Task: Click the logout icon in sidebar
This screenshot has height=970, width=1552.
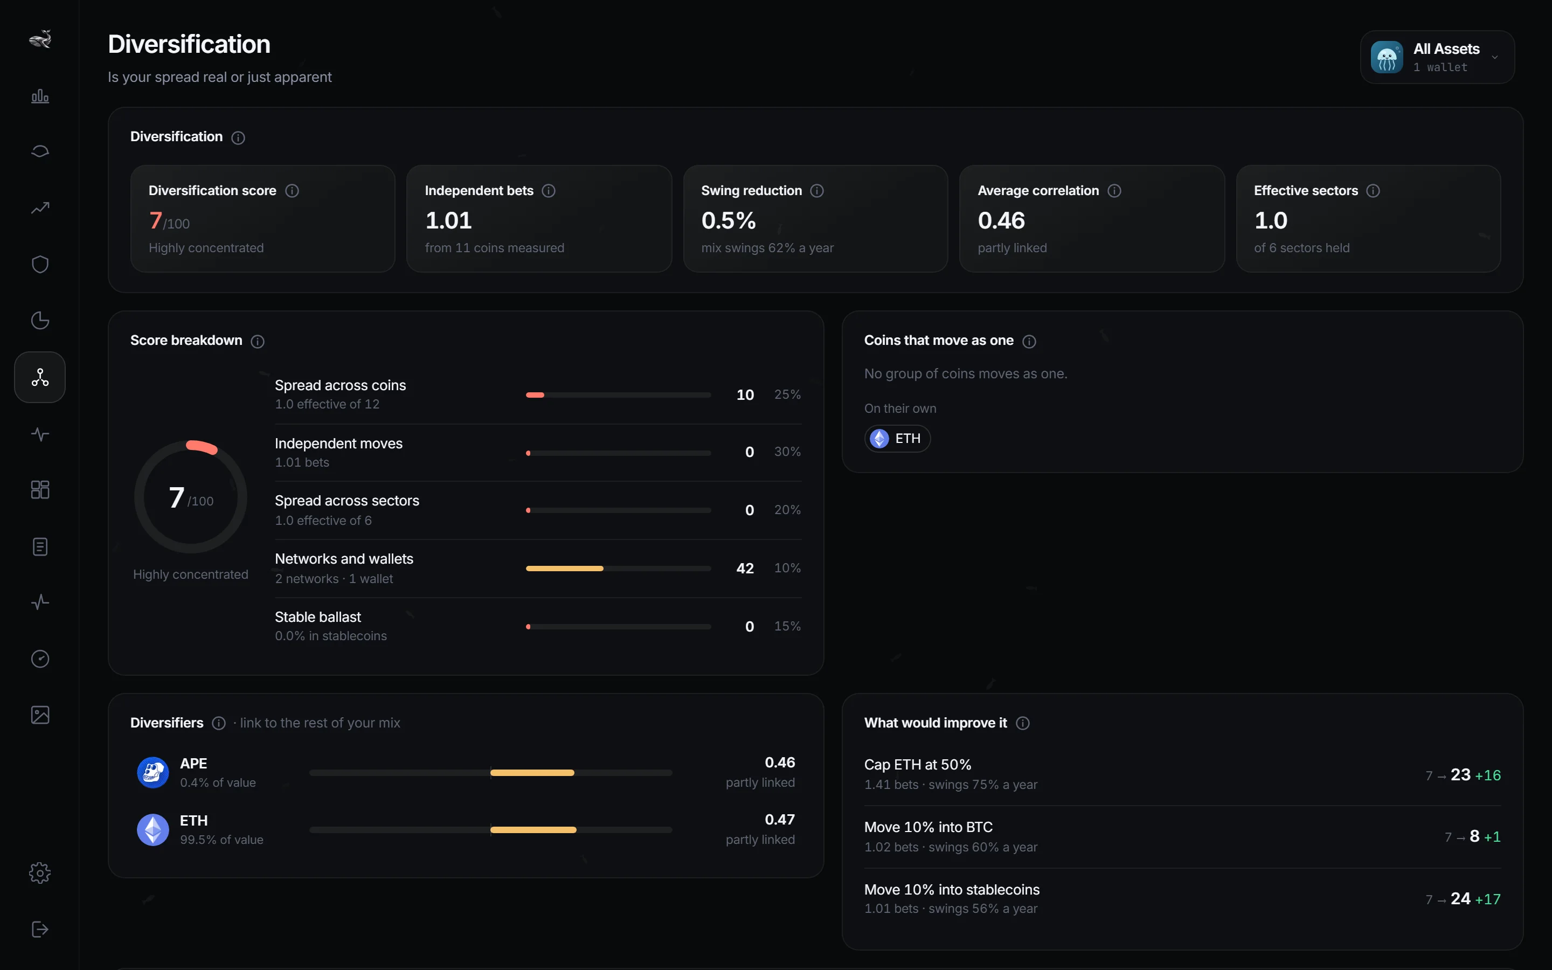Action: click(40, 929)
